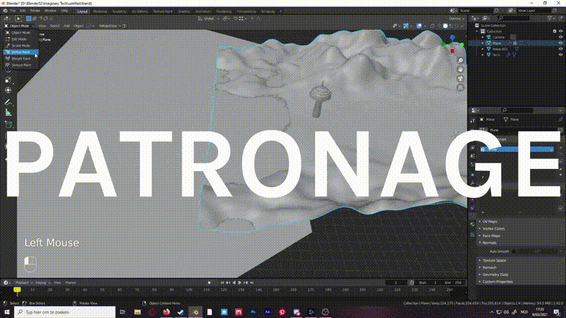Switch to the UV Editing workspace tab

tap(140, 11)
